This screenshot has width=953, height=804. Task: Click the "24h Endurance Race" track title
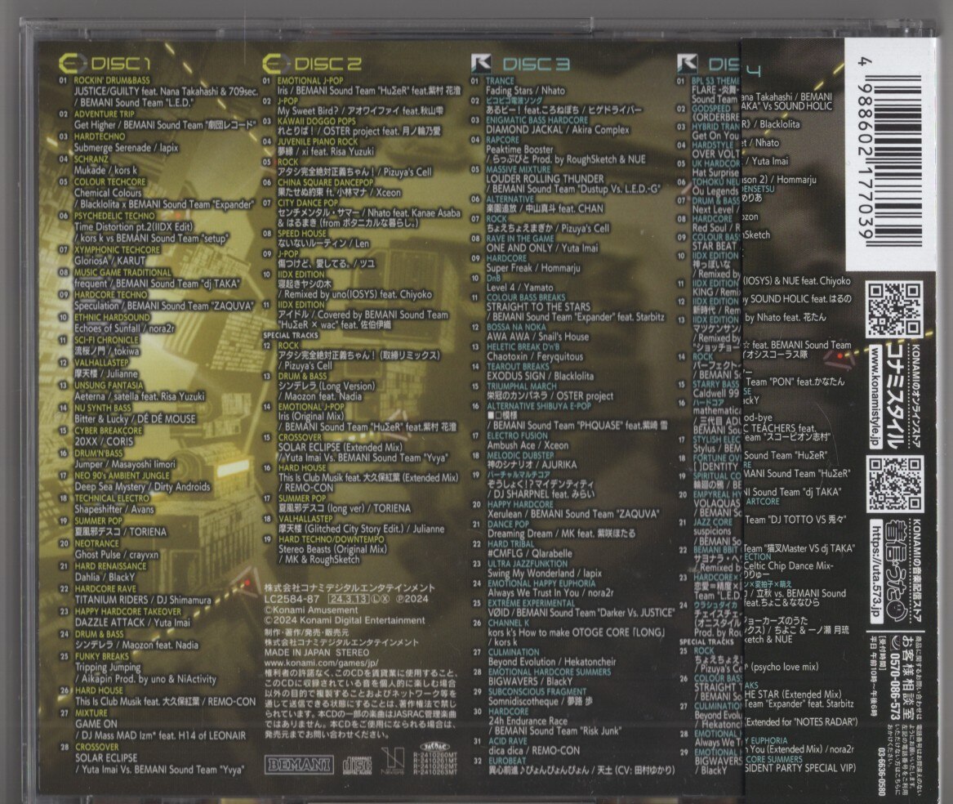[528, 721]
